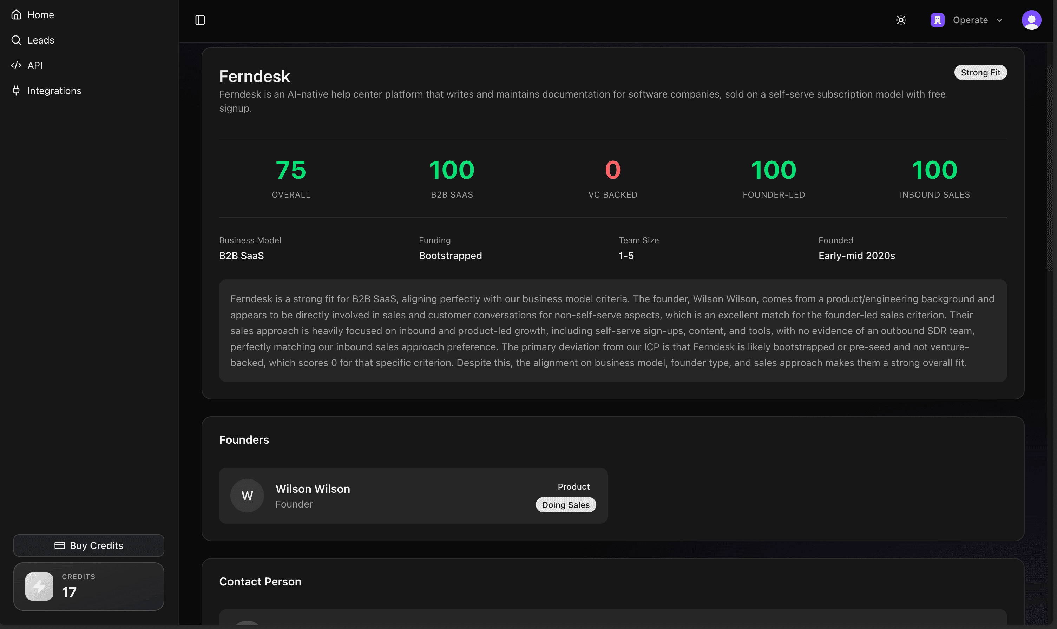Screen dimensions: 1057x629
Task: Click the green 75 Overall score
Action: pos(290,169)
